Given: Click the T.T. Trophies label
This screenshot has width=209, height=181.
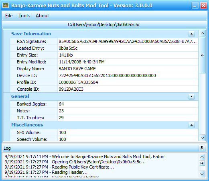Looking at the screenshot, I should (x=30, y=118).
